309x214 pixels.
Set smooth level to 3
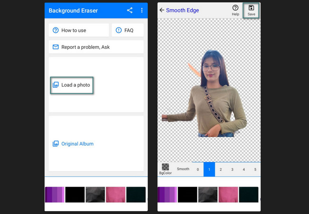click(x=232, y=169)
